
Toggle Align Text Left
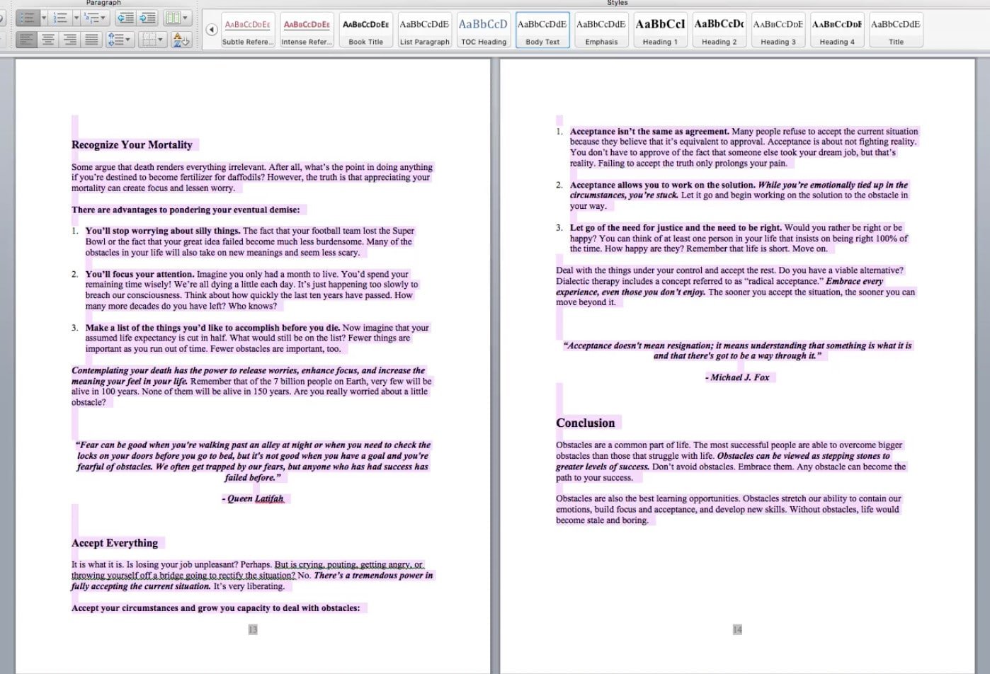point(26,40)
